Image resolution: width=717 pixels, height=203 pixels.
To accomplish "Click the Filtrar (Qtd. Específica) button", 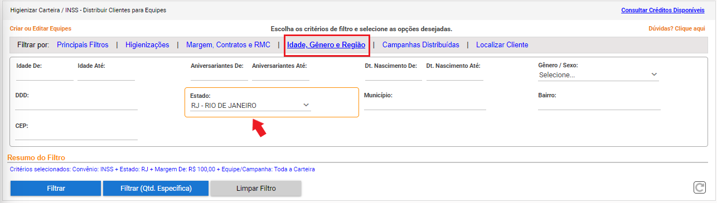I will 156,189.
